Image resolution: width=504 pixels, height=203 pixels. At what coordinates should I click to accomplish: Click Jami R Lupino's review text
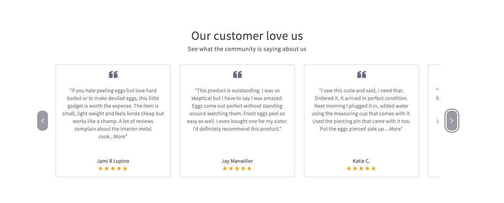[x=113, y=110]
